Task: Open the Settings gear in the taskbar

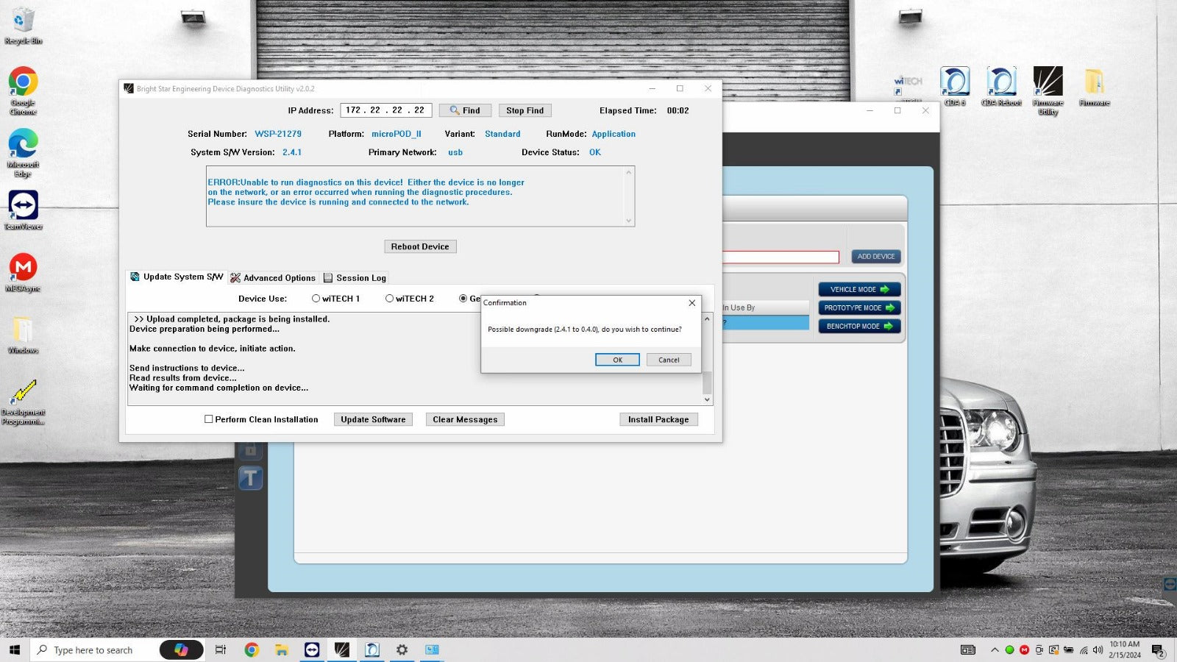Action: click(402, 649)
